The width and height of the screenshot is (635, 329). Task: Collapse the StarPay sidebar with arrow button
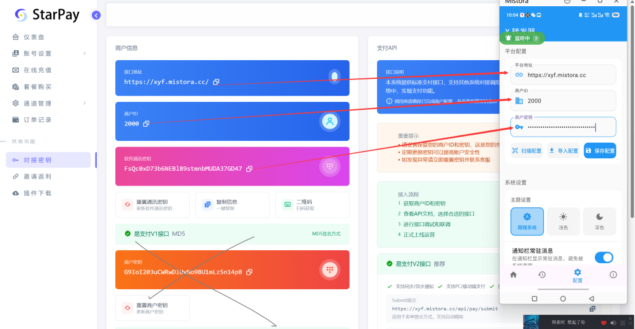coord(96,16)
